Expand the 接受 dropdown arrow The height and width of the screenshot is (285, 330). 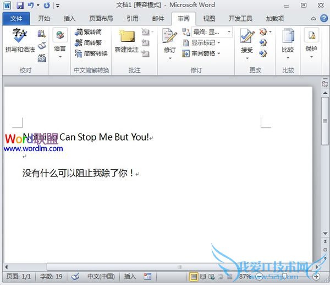(247, 58)
